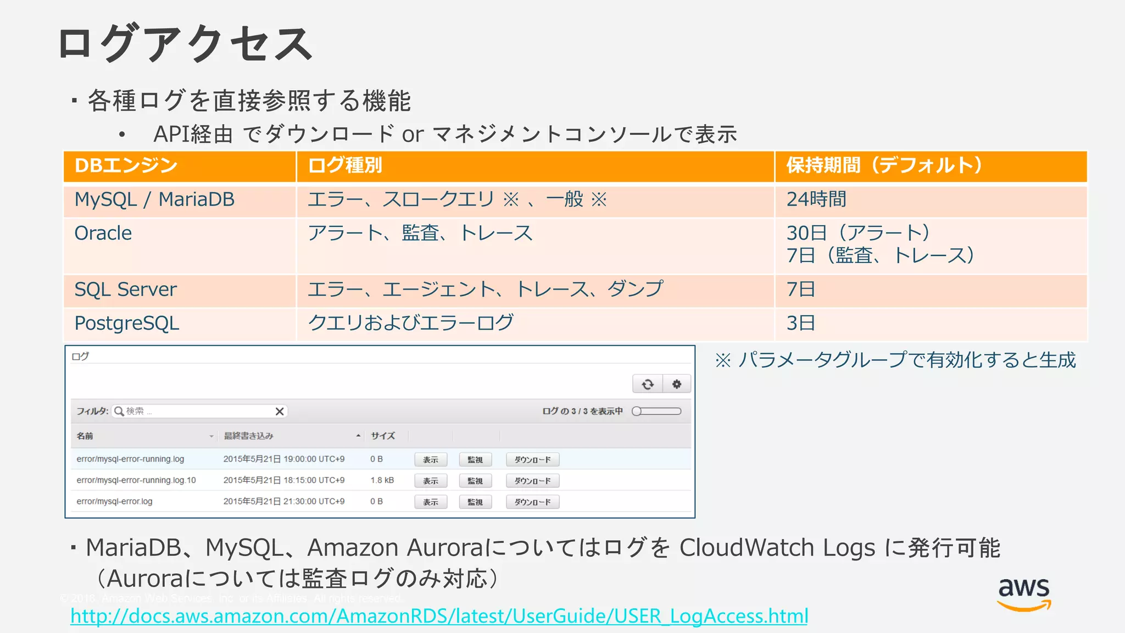Click the 1.8 kB size value

(382, 480)
